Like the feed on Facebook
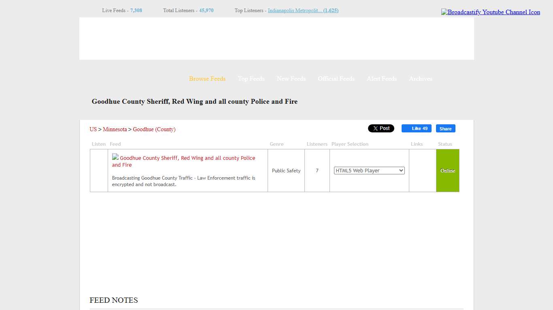Image resolution: width=553 pixels, height=310 pixels. [x=416, y=128]
